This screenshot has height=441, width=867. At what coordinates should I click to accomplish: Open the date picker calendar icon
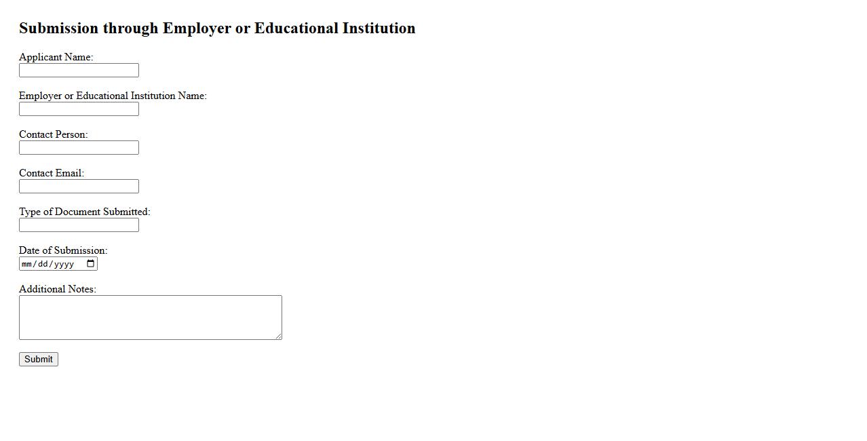coord(91,264)
